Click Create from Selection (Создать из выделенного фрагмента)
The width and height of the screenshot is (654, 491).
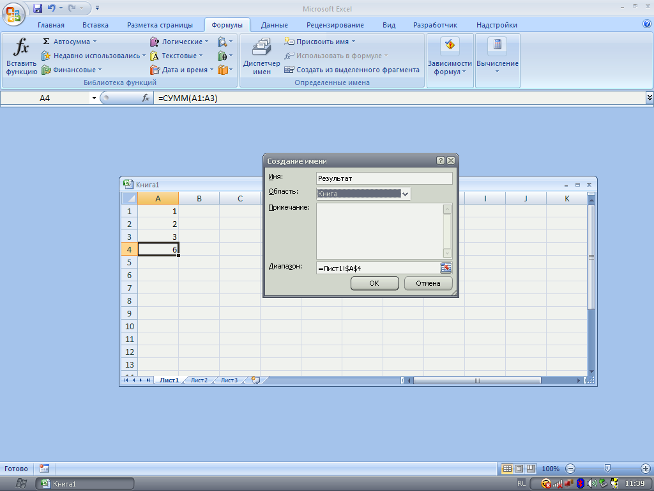click(x=352, y=70)
